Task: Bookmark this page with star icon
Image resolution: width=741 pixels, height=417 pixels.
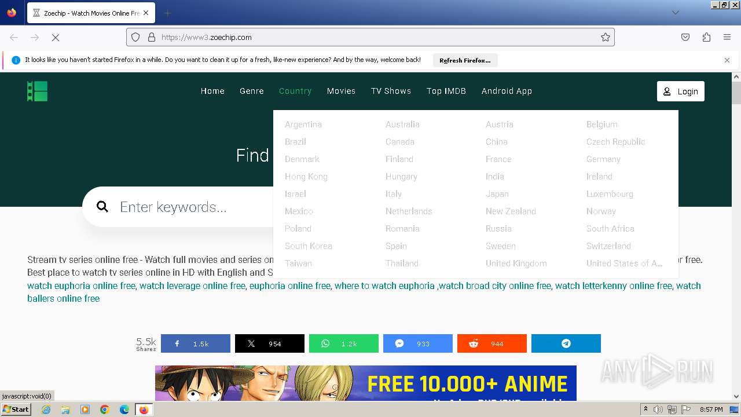Action: tap(606, 37)
